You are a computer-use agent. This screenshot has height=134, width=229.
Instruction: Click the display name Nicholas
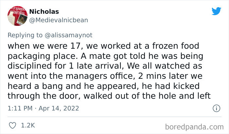(x=44, y=11)
